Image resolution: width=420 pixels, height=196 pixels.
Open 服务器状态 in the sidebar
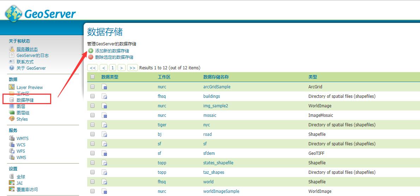point(27,49)
